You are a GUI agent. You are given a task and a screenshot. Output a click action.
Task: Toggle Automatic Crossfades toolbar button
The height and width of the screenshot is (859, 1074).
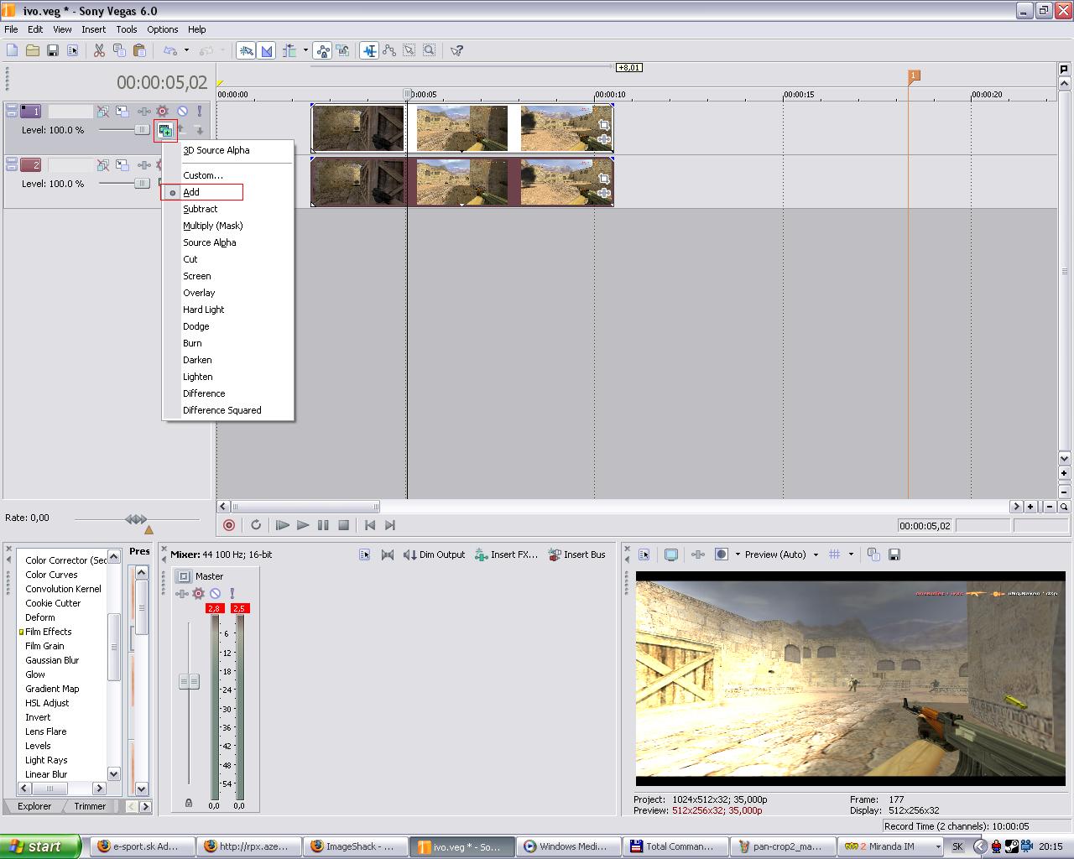point(267,50)
